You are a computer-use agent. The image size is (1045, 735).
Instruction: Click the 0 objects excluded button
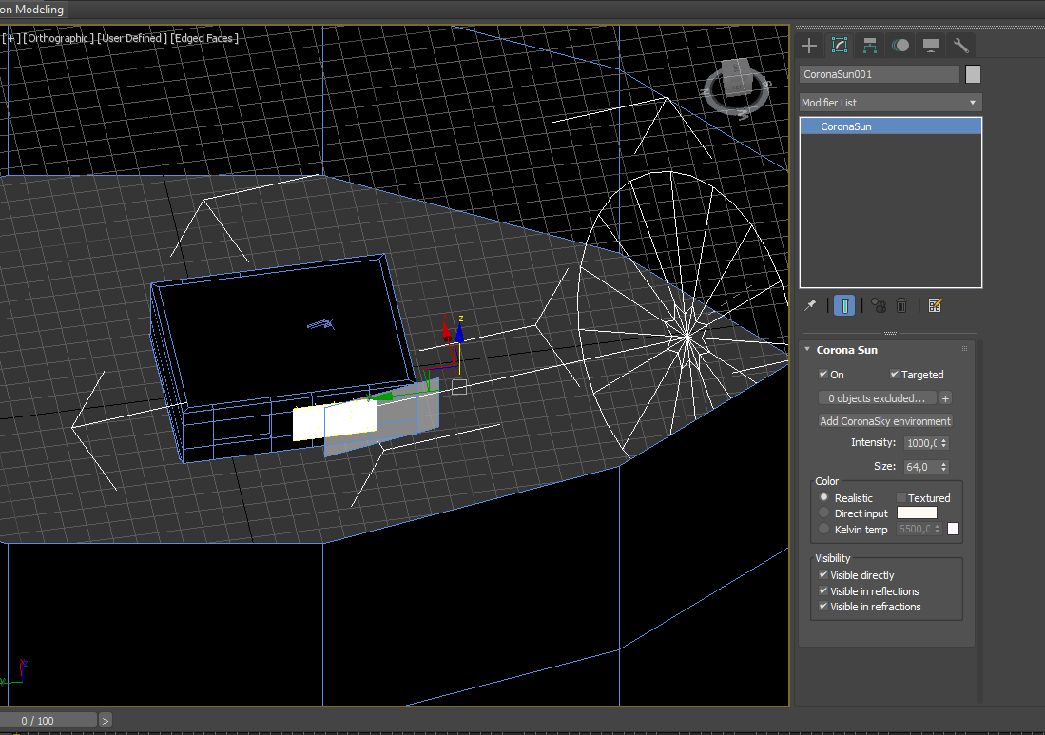point(877,398)
